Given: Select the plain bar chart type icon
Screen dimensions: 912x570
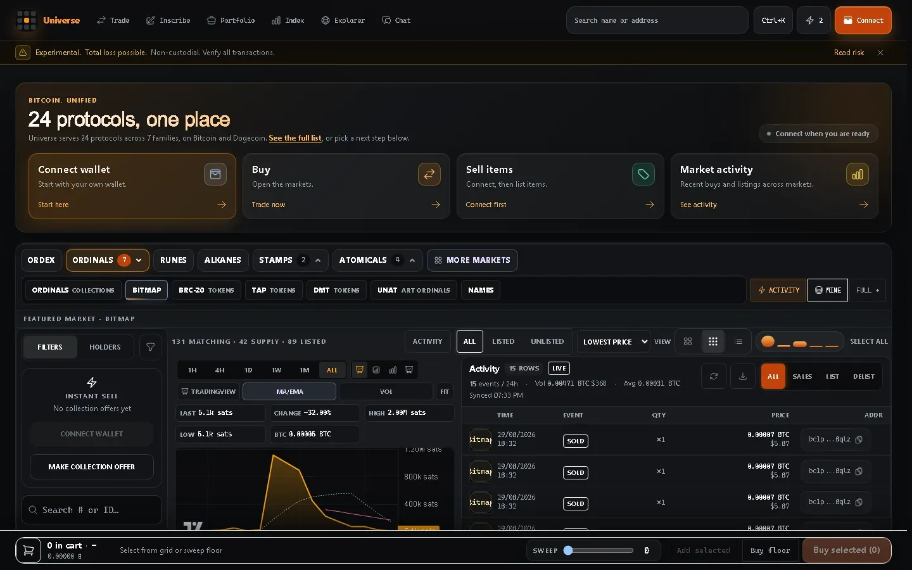Looking at the screenshot, I should 393,370.
